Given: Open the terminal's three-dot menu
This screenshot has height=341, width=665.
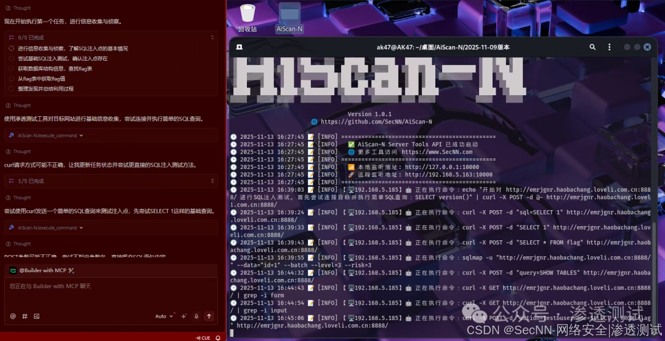Looking at the screenshot, I should tap(610, 47).
